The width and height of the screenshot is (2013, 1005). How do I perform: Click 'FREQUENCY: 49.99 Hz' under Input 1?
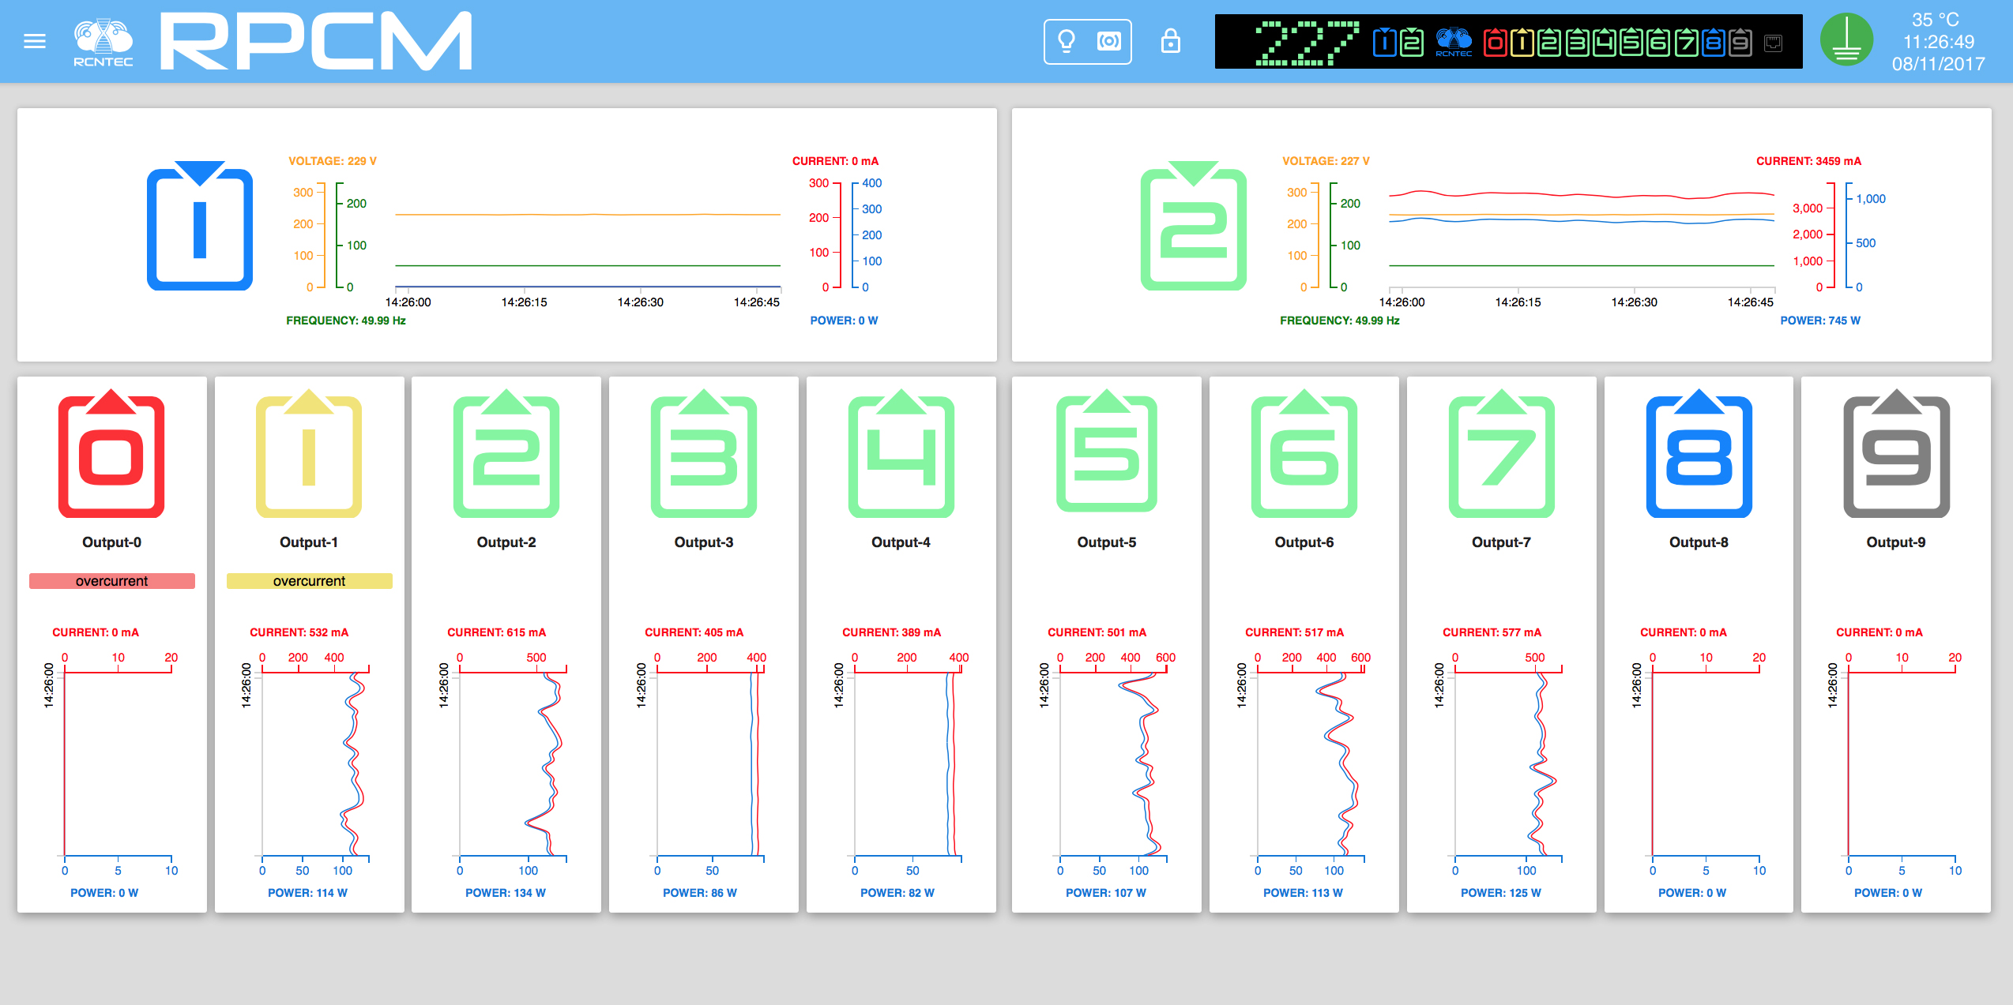click(x=346, y=321)
